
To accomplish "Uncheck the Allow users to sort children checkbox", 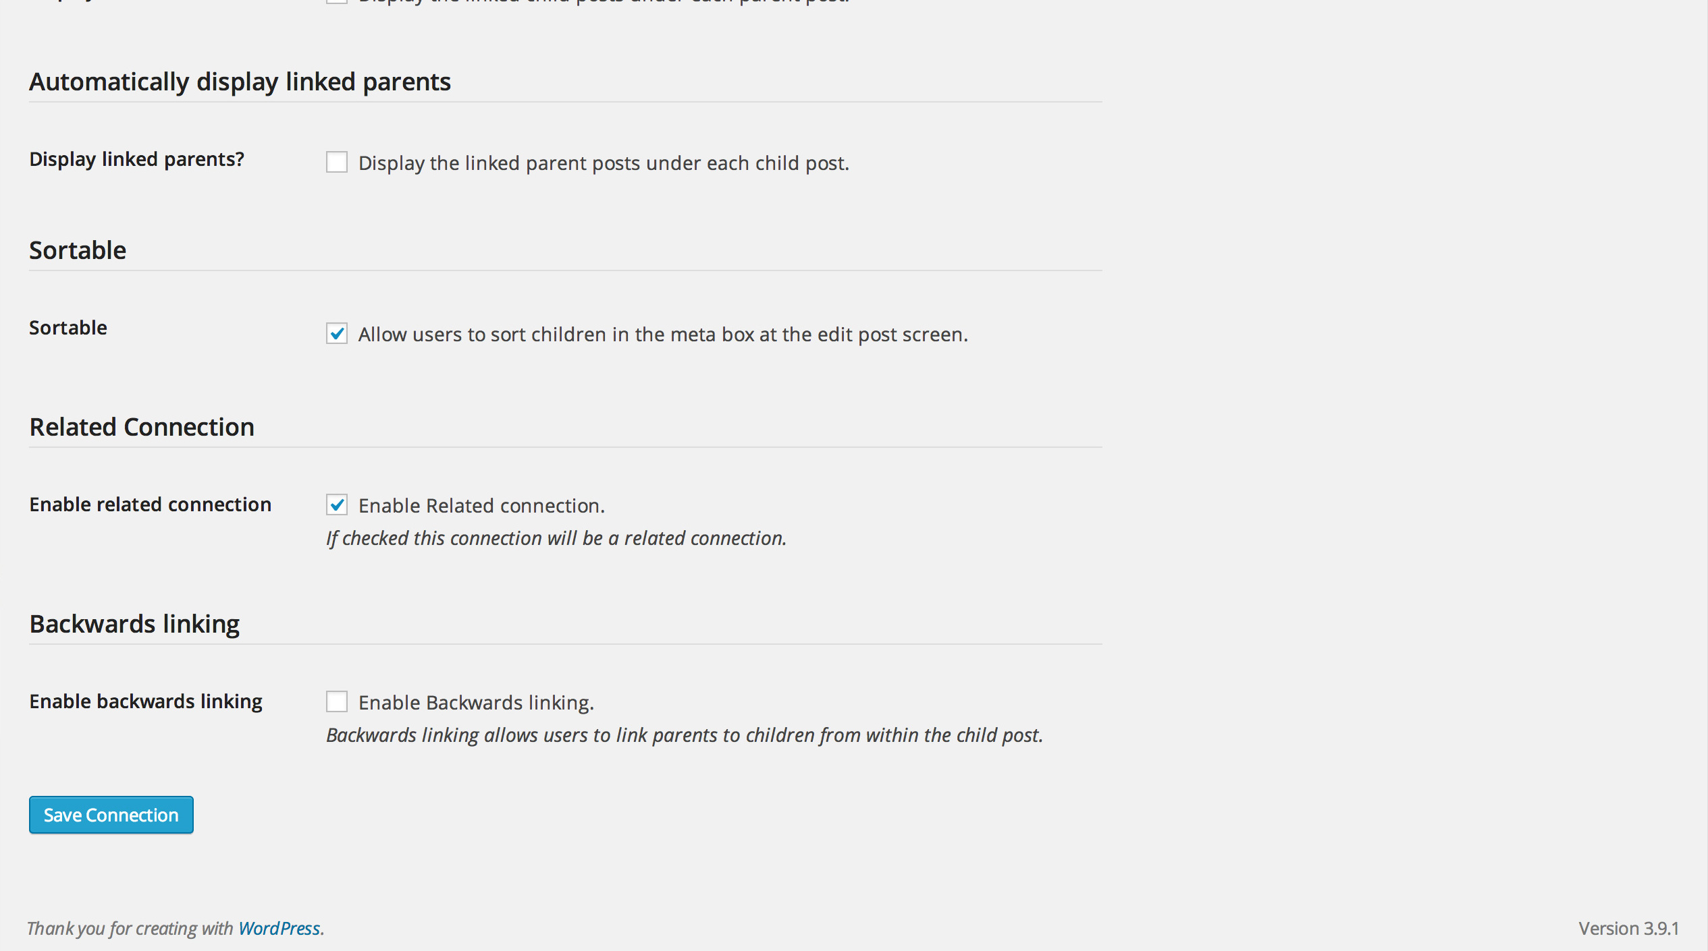I will click(337, 334).
